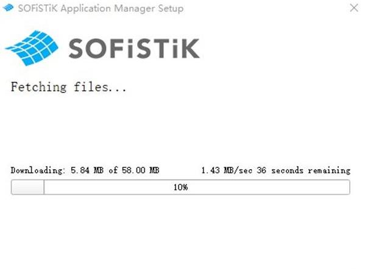Click the '36 seconds remaining' estimate
365x269 pixels.
303,170
